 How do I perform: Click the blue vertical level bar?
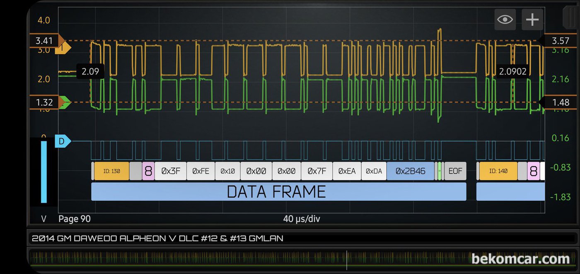[x=43, y=172]
